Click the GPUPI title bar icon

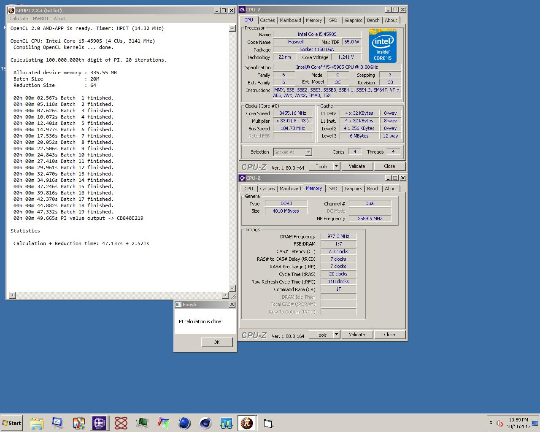[11, 11]
